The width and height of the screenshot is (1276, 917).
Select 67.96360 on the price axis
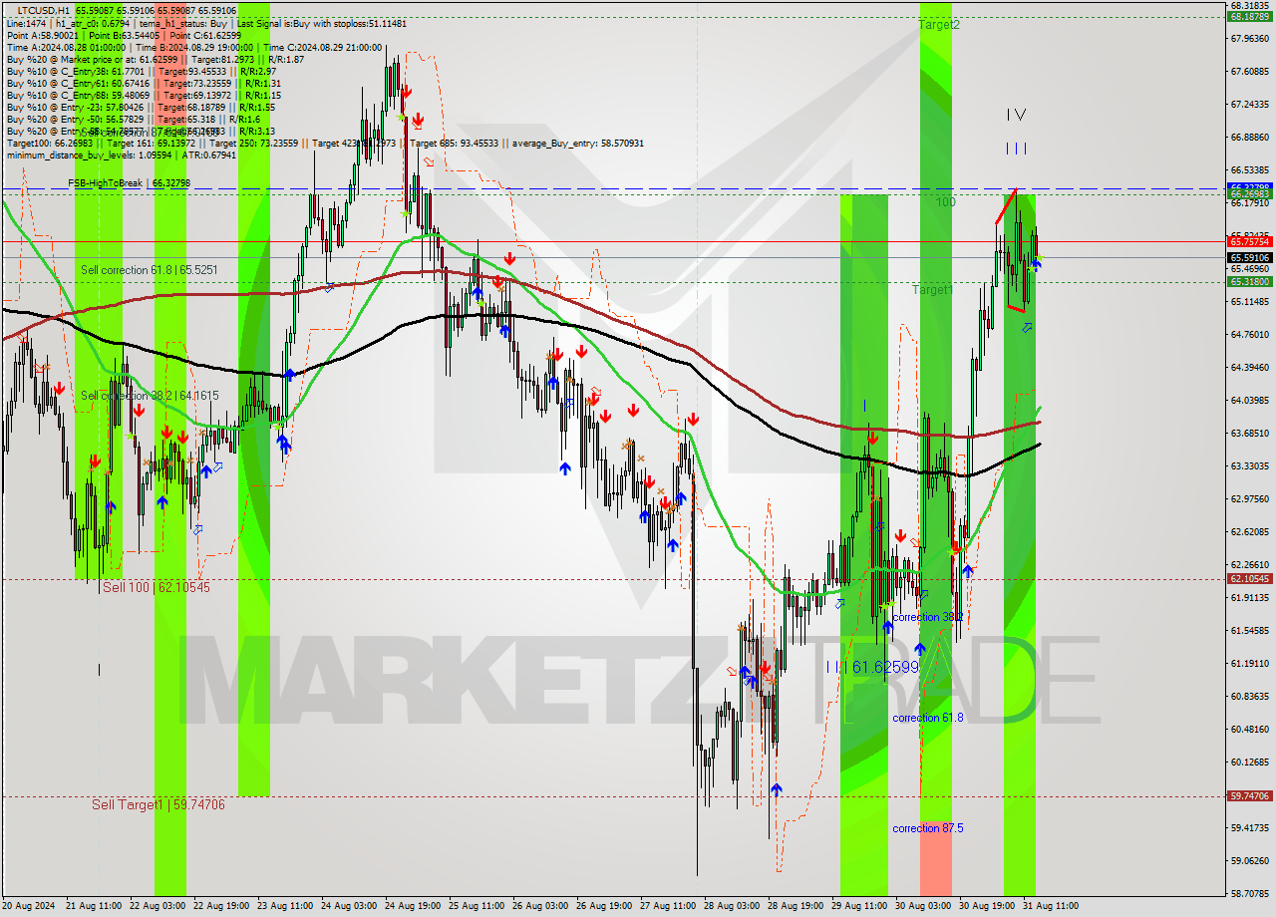[1249, 39]
